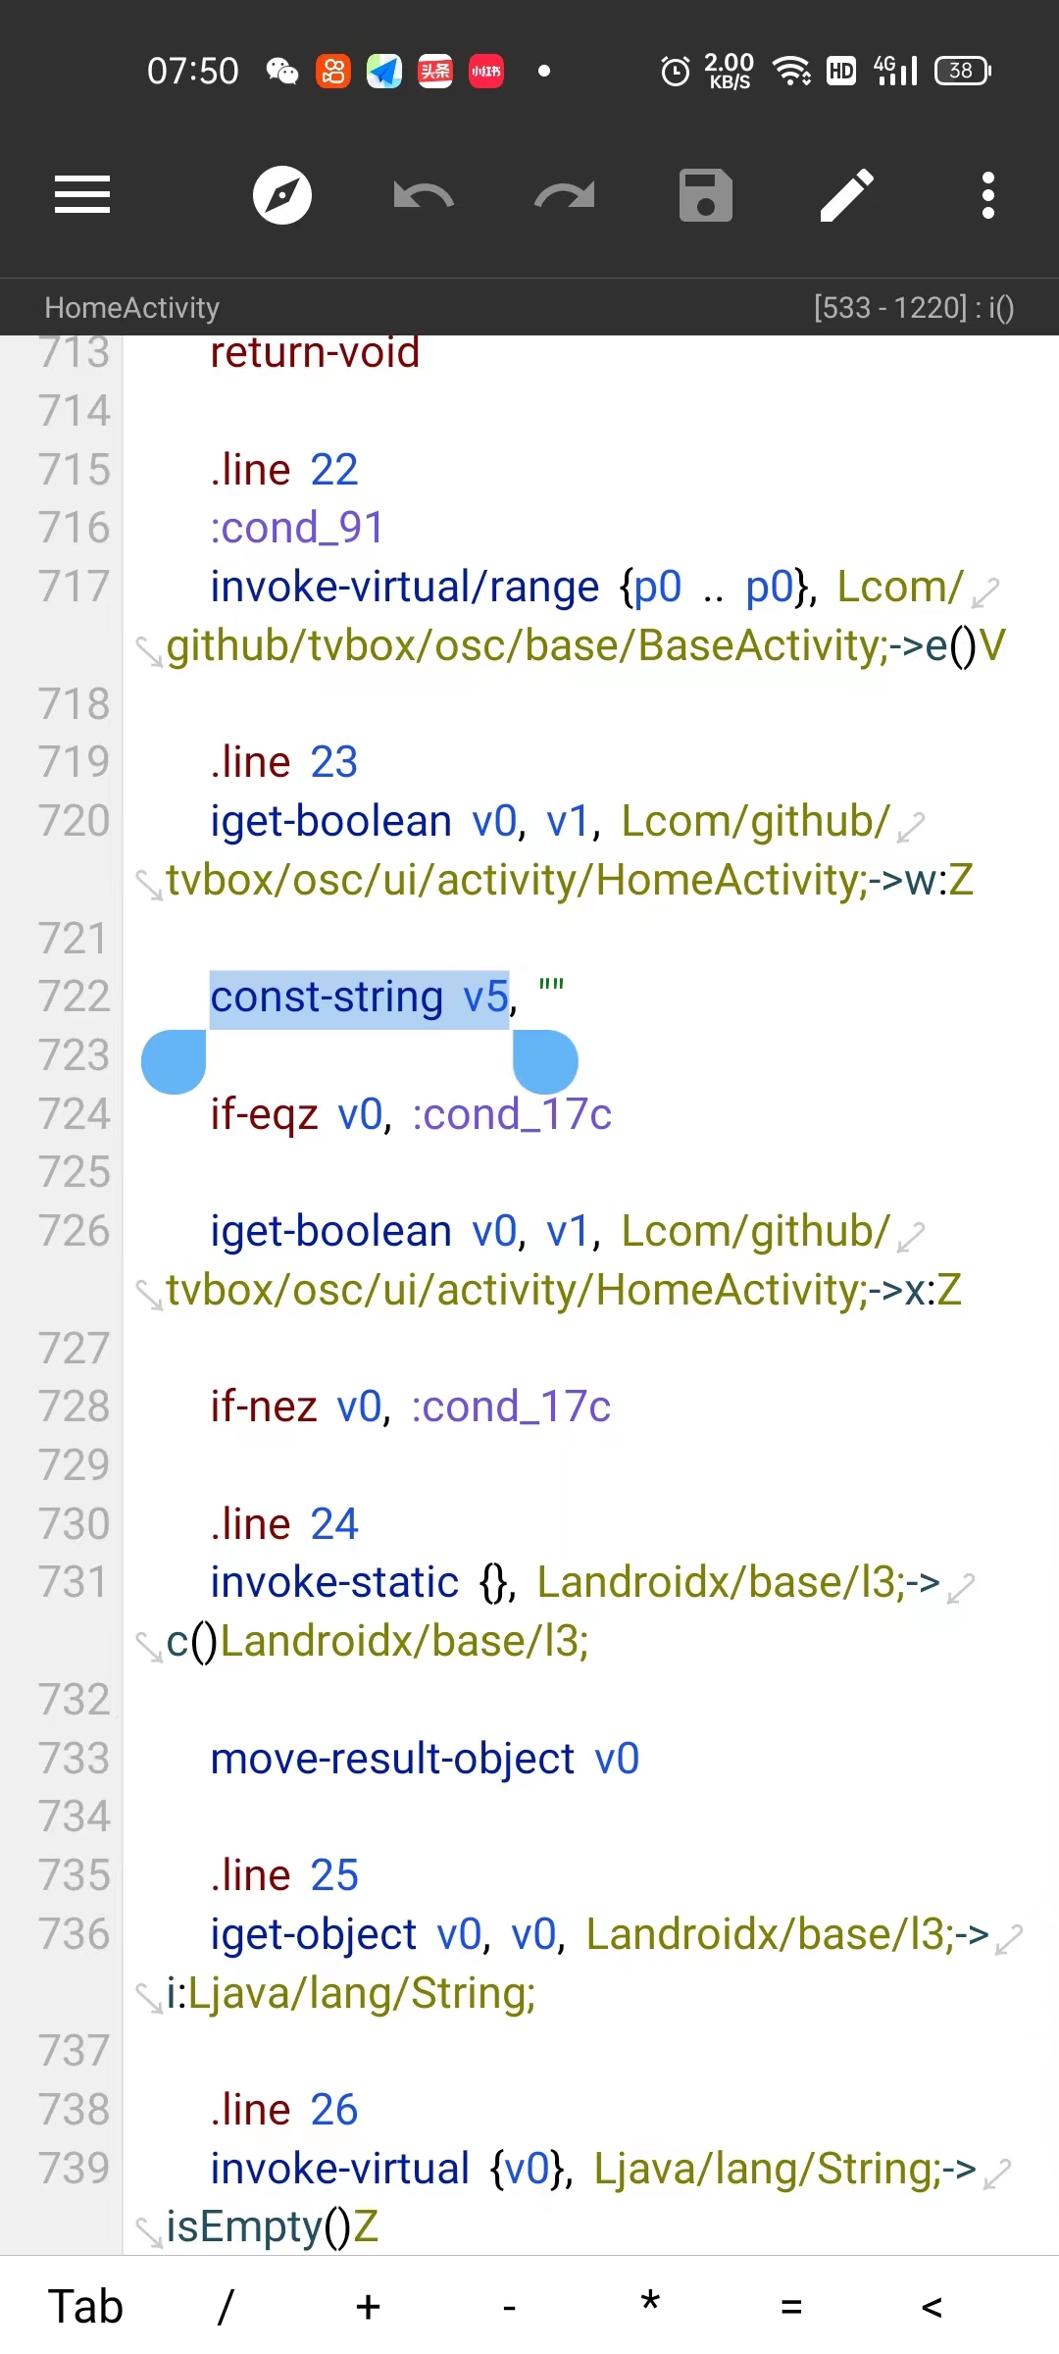Insert a Tab from the symbol bar

tap(85, 2306)
